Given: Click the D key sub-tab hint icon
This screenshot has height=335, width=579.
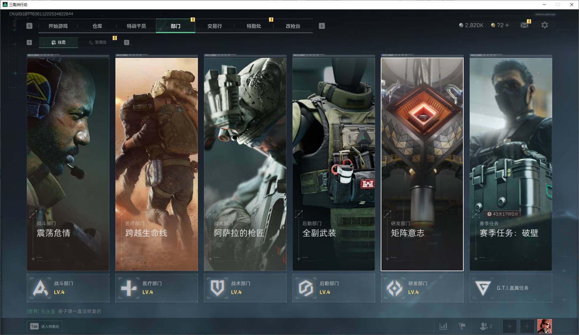Looking at the screenshot, I should tap(127, 42).
